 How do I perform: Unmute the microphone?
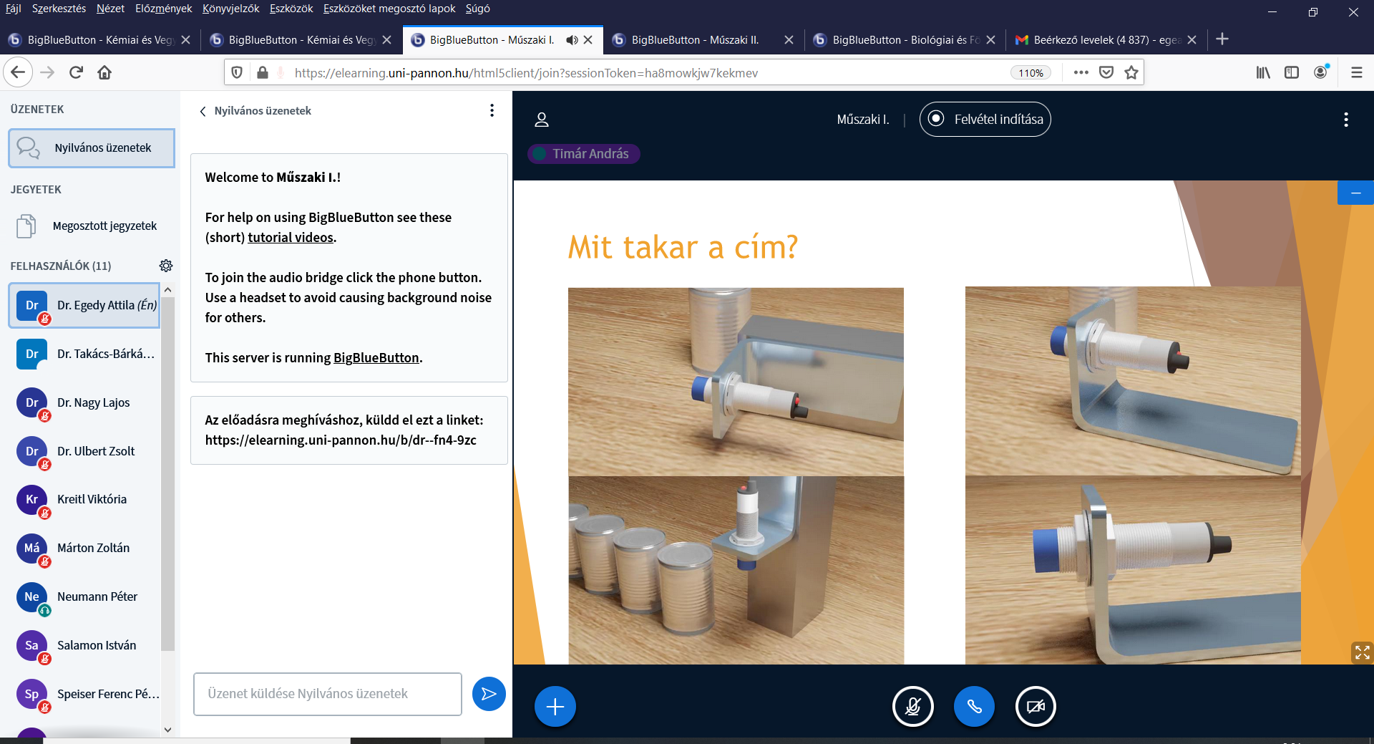[x=912, y=707]
